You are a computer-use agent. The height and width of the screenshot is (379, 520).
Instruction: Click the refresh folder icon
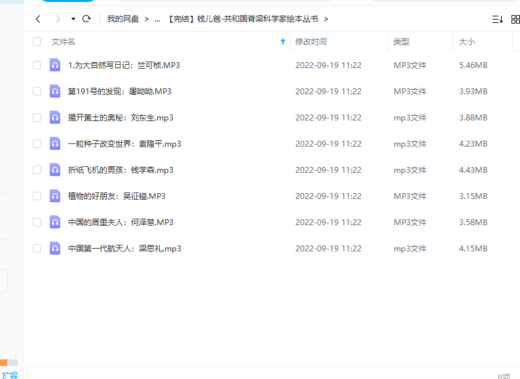click(86, 19)
